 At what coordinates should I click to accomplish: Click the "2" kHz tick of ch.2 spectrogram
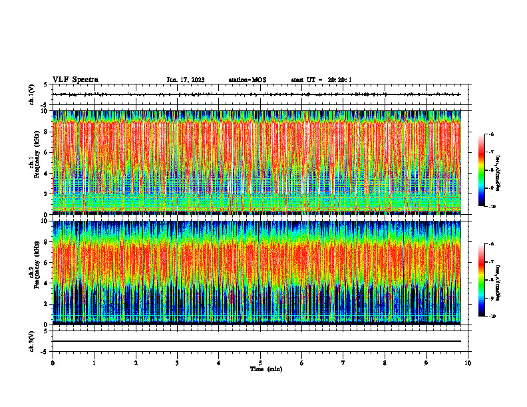pyautogui.click(x=47, y=304)
